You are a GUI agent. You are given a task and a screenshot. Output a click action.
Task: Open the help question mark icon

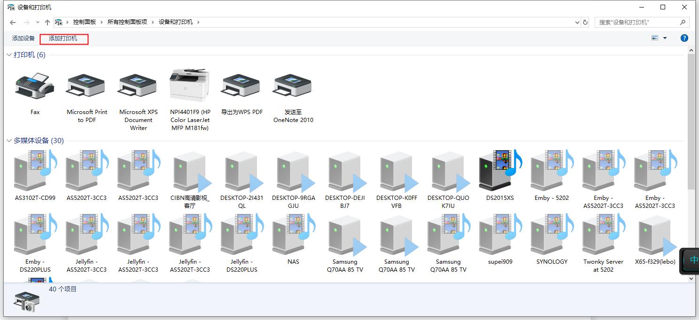[684, 38]
